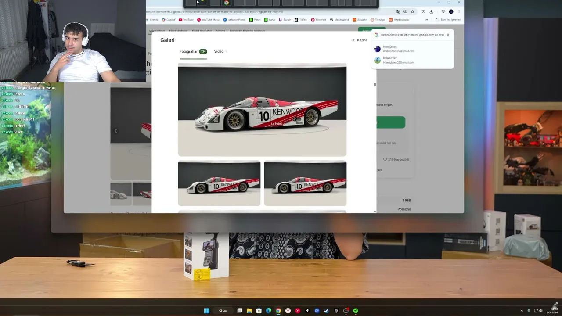Open the Twitch bookmark

point(285,20)
